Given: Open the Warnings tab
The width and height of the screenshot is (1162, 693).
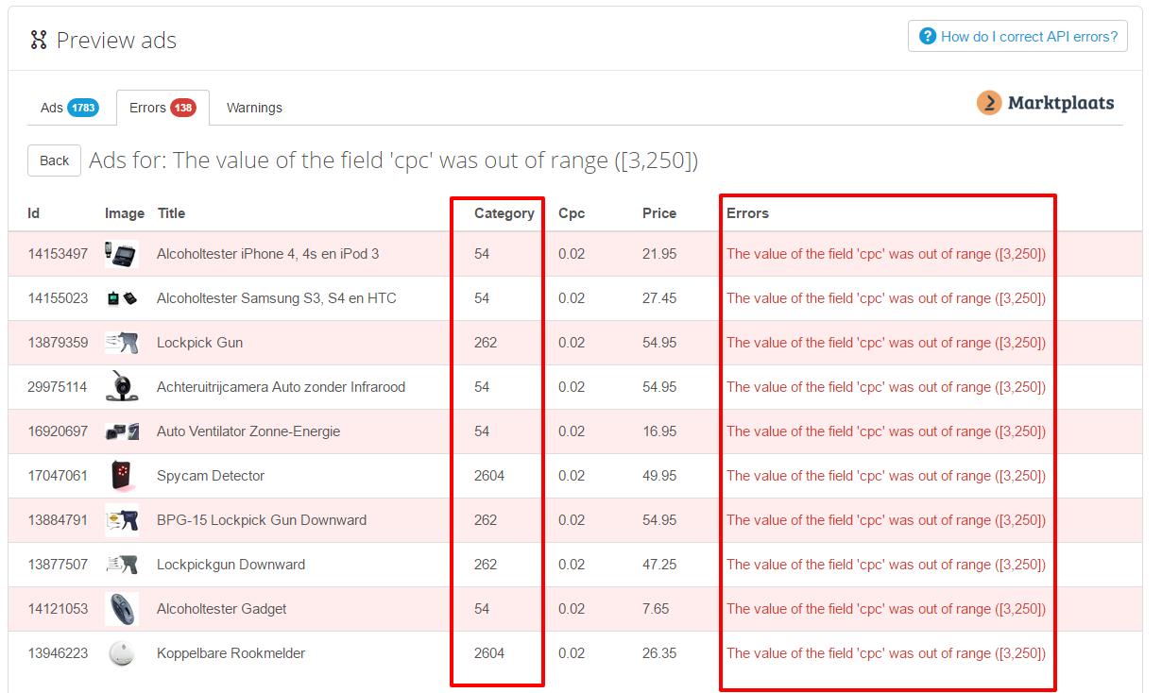Looking at the screenshot, I should tap(254, 108).
